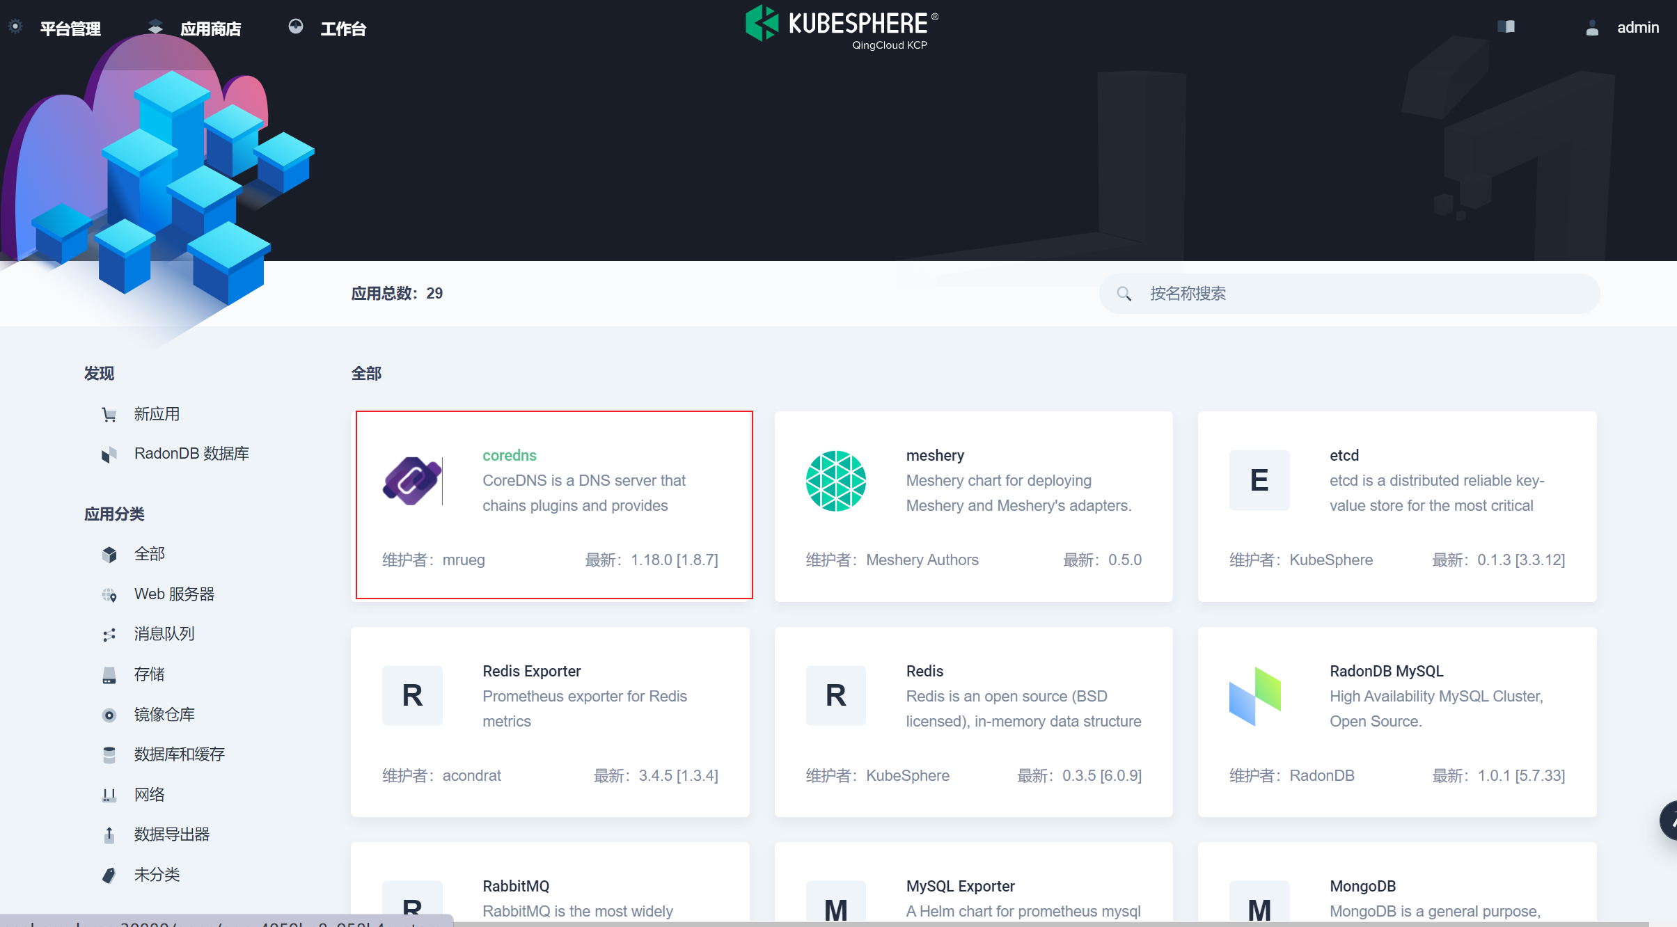
Task: Click the Web 服务器 globe icon
Action: [x=109, y=595]
